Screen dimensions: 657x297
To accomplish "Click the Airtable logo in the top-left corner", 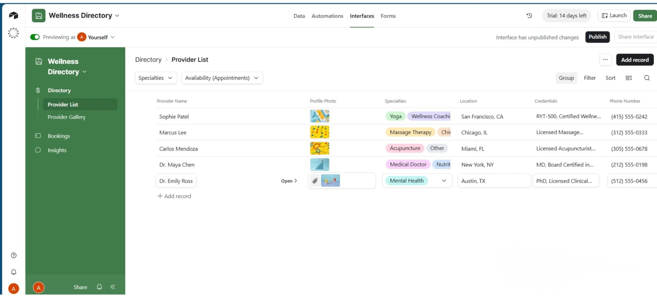I will 14,16.
